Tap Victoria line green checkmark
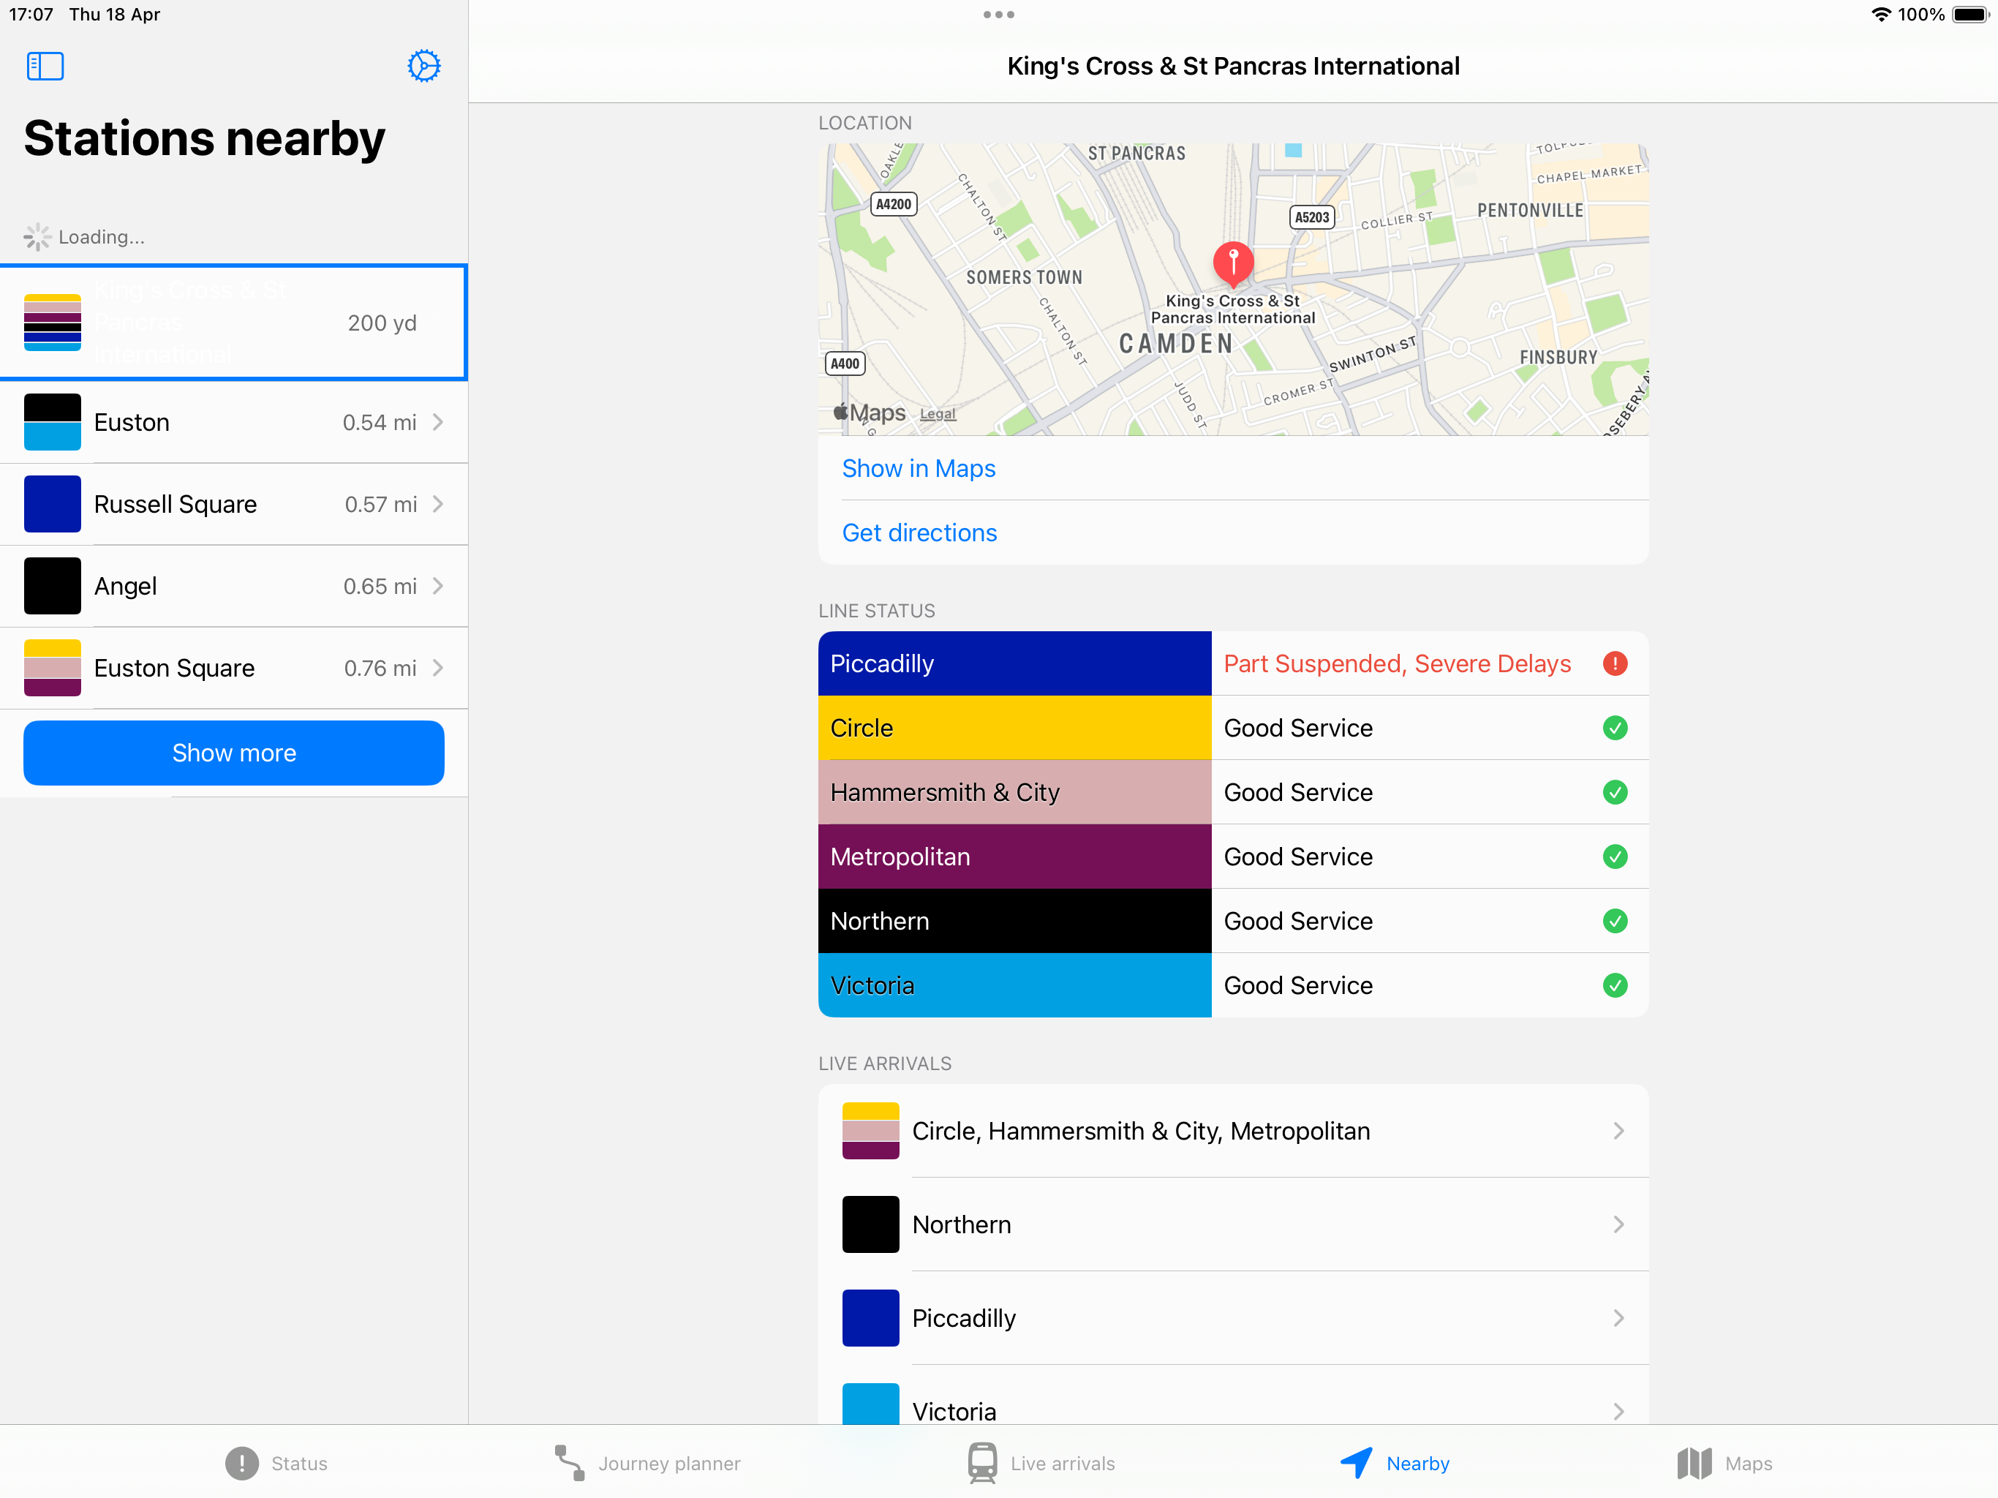1998x1498 pixels. click(x=1615, y=986)
